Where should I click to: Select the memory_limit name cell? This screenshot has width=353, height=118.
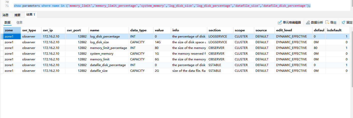pos(100,59)
